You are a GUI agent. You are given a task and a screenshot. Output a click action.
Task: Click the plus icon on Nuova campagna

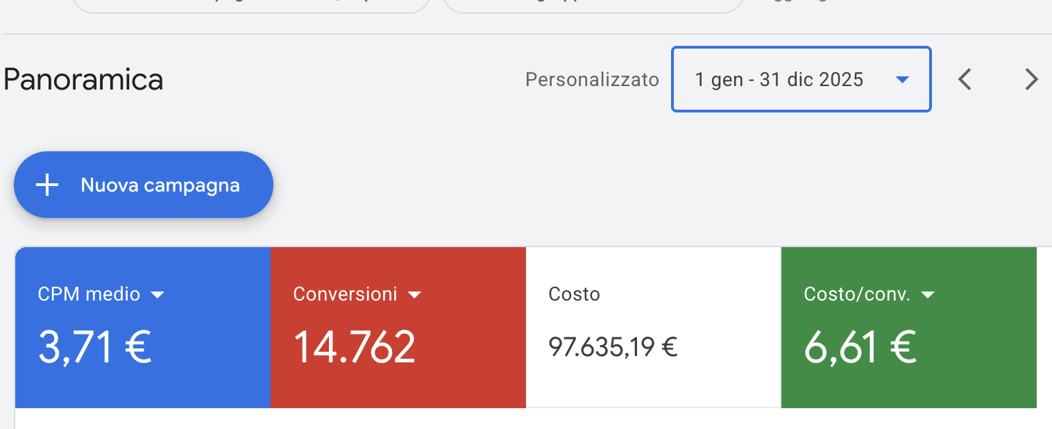coord(46,185)
